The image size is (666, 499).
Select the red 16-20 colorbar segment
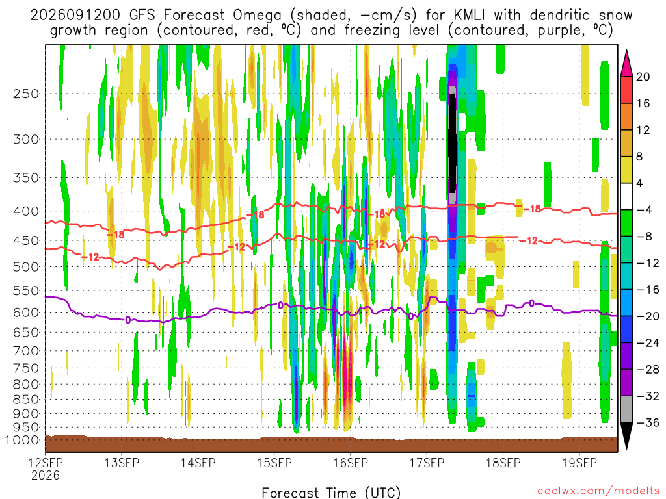click(x=626, y=90)
